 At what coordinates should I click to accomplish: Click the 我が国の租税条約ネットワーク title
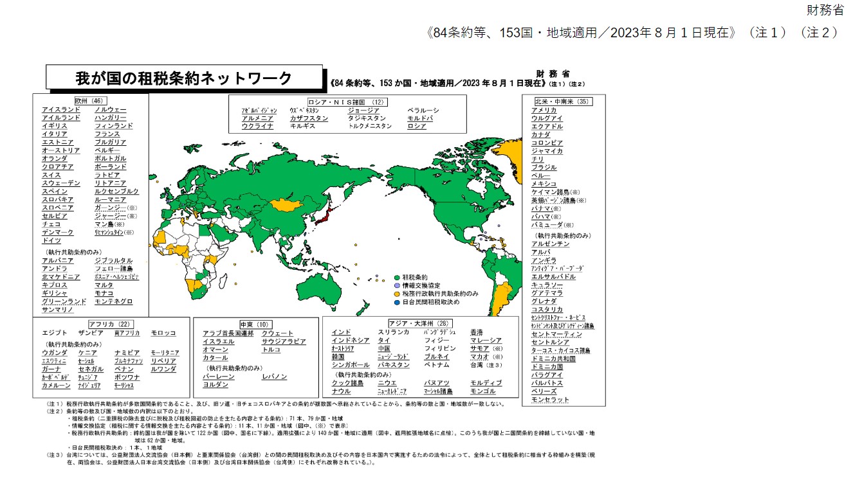[181, 75]
